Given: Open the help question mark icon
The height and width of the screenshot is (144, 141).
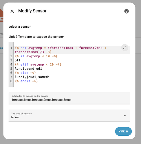Looking at the screenshot, I should click(x=127, y=11).
